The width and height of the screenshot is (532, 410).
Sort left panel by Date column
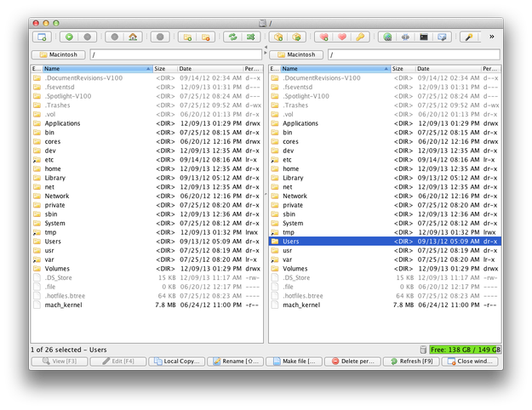209,69
